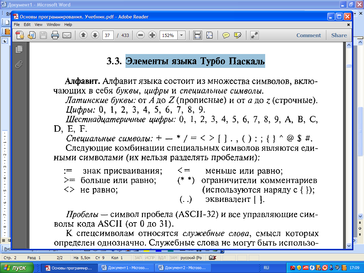Switch to 'Документ1 - Microso...' taskbar button
The width and height of the screenshot is (364, 273).
[125, 268]
